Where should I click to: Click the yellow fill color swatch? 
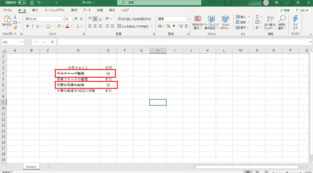coord(58,26)
